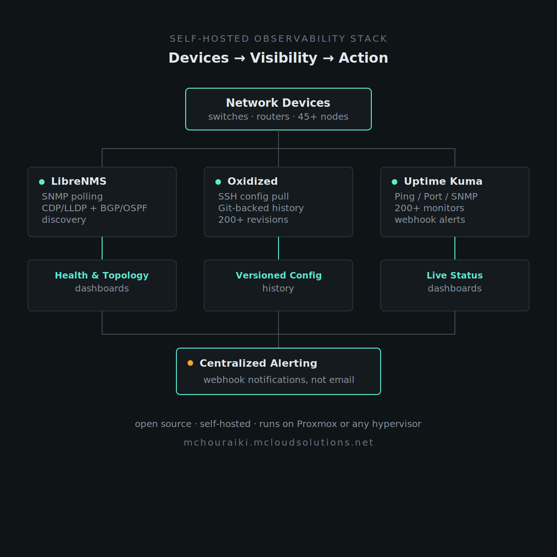Click the LibreNMS heading

point(79,181)
